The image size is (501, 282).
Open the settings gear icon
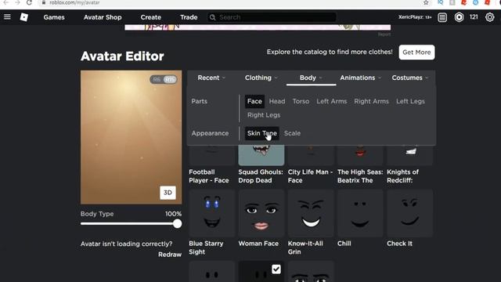(x=489, y=17)
